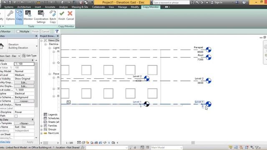Click the Color Scheme <none> button
The height and width of the screenshot is (150, 267).
pyautogui.click(x=24, y=101)
